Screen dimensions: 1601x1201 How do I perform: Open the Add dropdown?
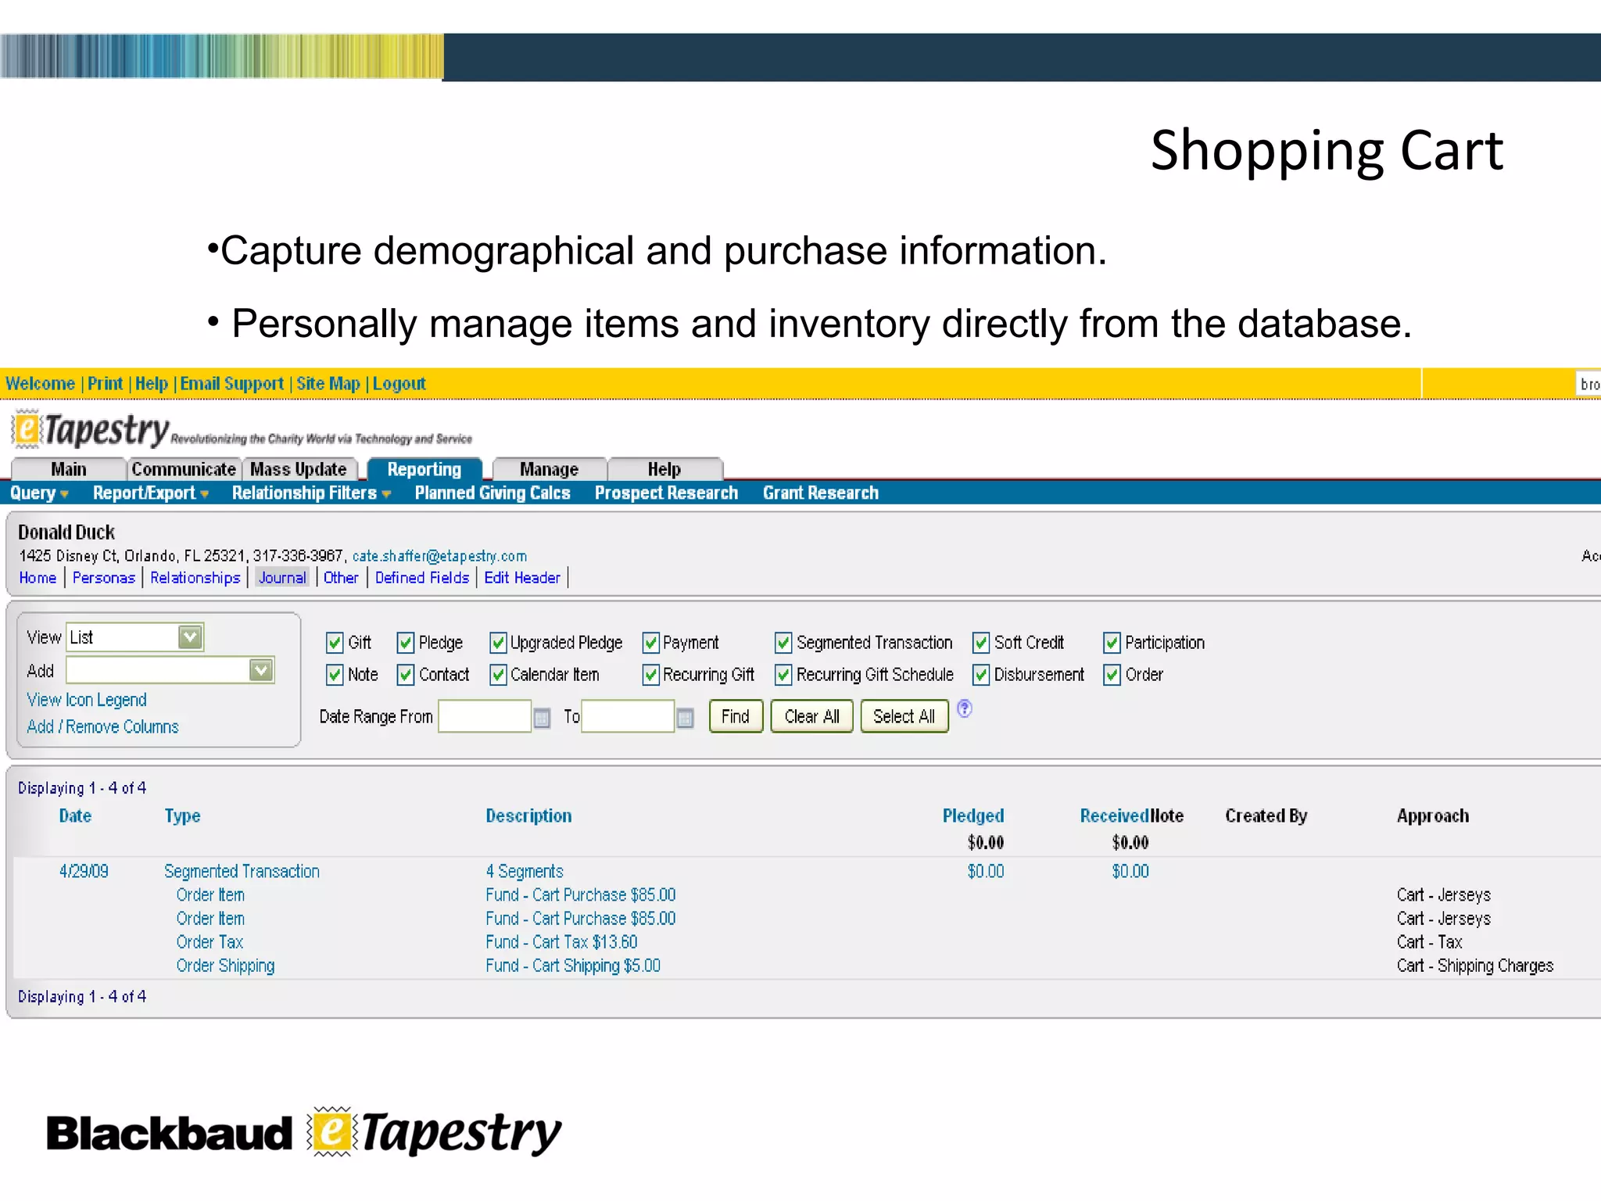click(170, 670)
